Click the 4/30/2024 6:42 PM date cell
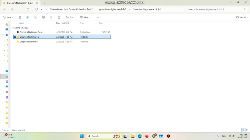Viewport: 250px width, 140px height. tap(64, 32)
